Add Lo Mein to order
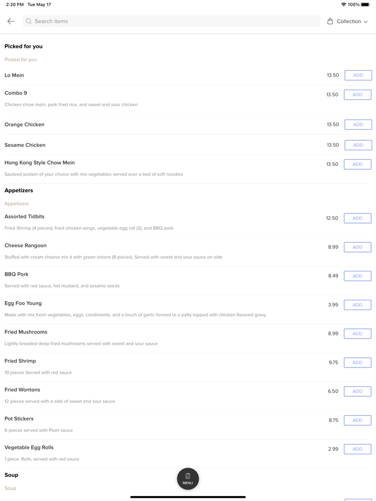The height and width of the screenshot is (501, 376). pyautogui.click(x=358, y=76)
